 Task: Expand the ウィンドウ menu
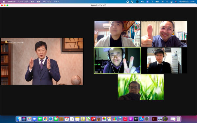(47, 2)
